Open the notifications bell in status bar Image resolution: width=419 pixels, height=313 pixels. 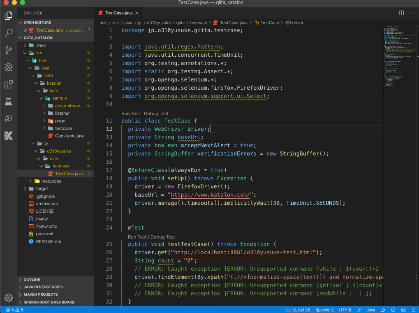click(413, 310)
